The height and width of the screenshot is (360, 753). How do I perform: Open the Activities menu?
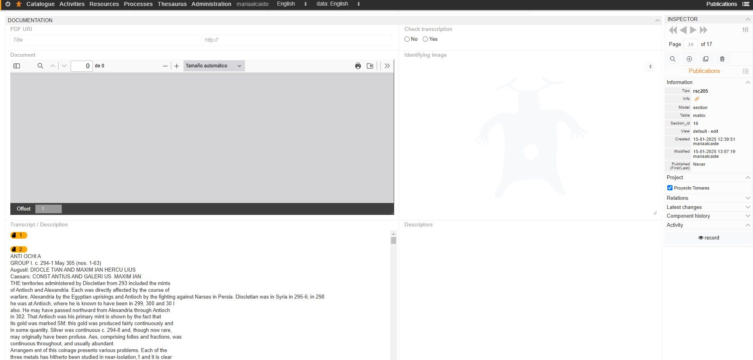click(72, 4)
